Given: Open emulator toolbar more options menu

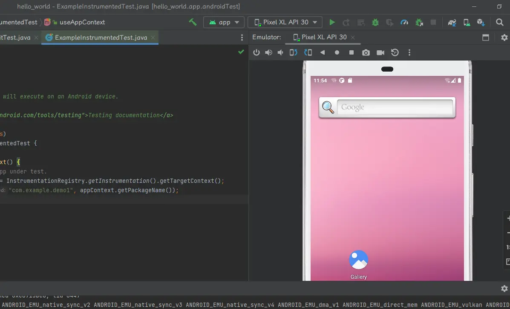Looking at the screenshot, I should 409,52.
